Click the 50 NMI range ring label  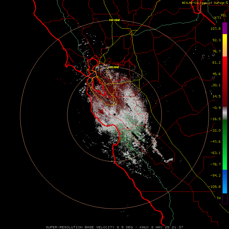(114, 67)
